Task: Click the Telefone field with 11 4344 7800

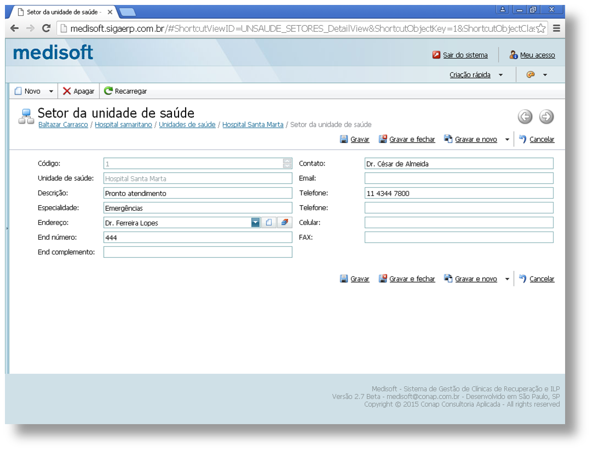Action: click(x=459, y=193)
